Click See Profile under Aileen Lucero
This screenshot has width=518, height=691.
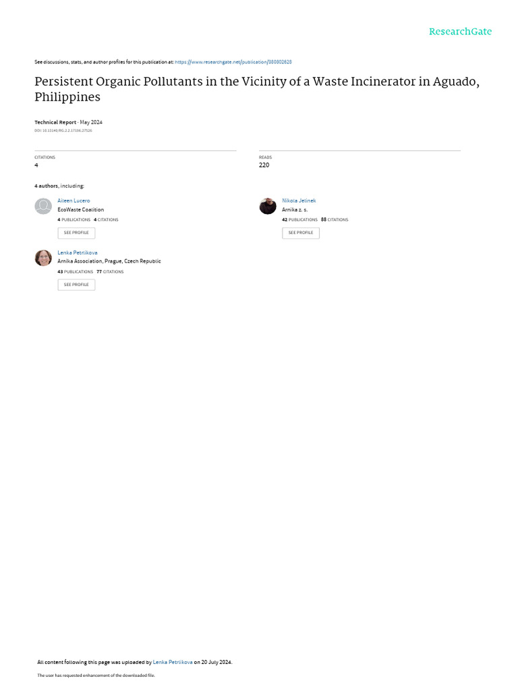[x=76, y=233]
